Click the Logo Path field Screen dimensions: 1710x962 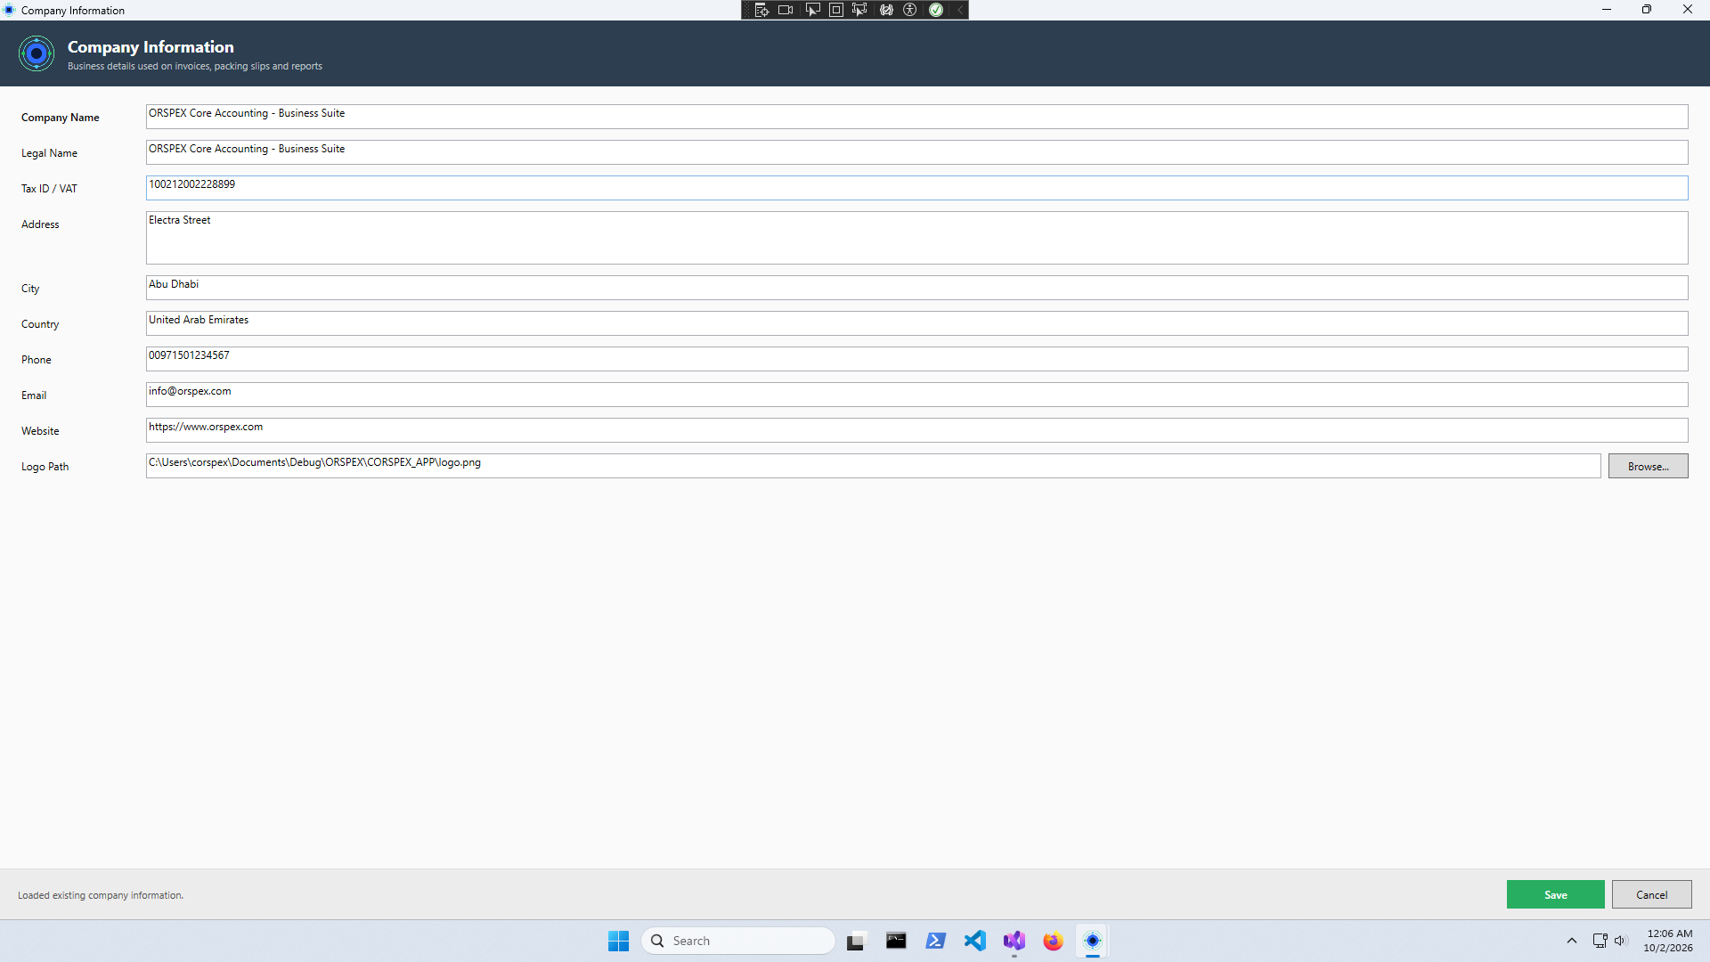tap(873, 466)
